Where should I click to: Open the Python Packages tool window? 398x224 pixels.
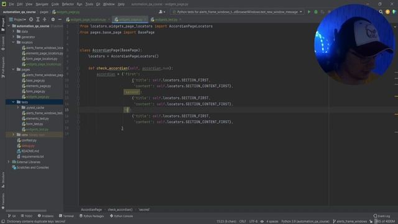pos(91,216)
